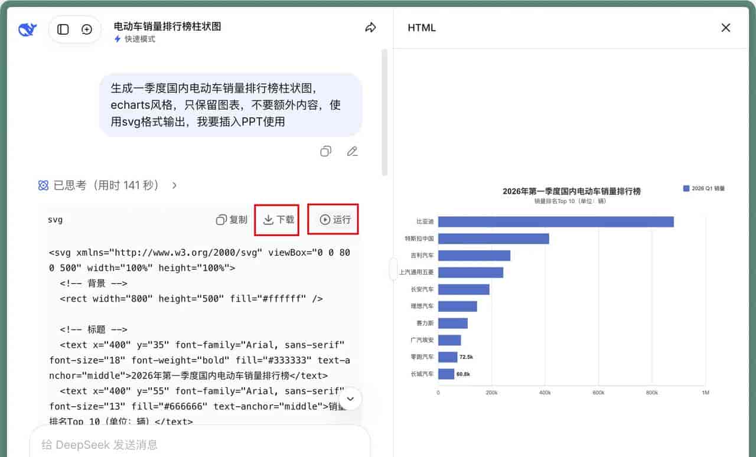Close the HTML preview panel
This screenshot has height=457, width=756.
click(x=726, y=28)
